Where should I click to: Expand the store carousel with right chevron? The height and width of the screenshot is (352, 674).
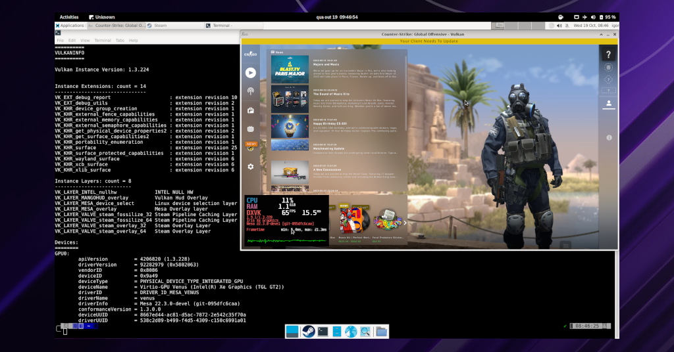pyautogui.click(x=404, y=223)
